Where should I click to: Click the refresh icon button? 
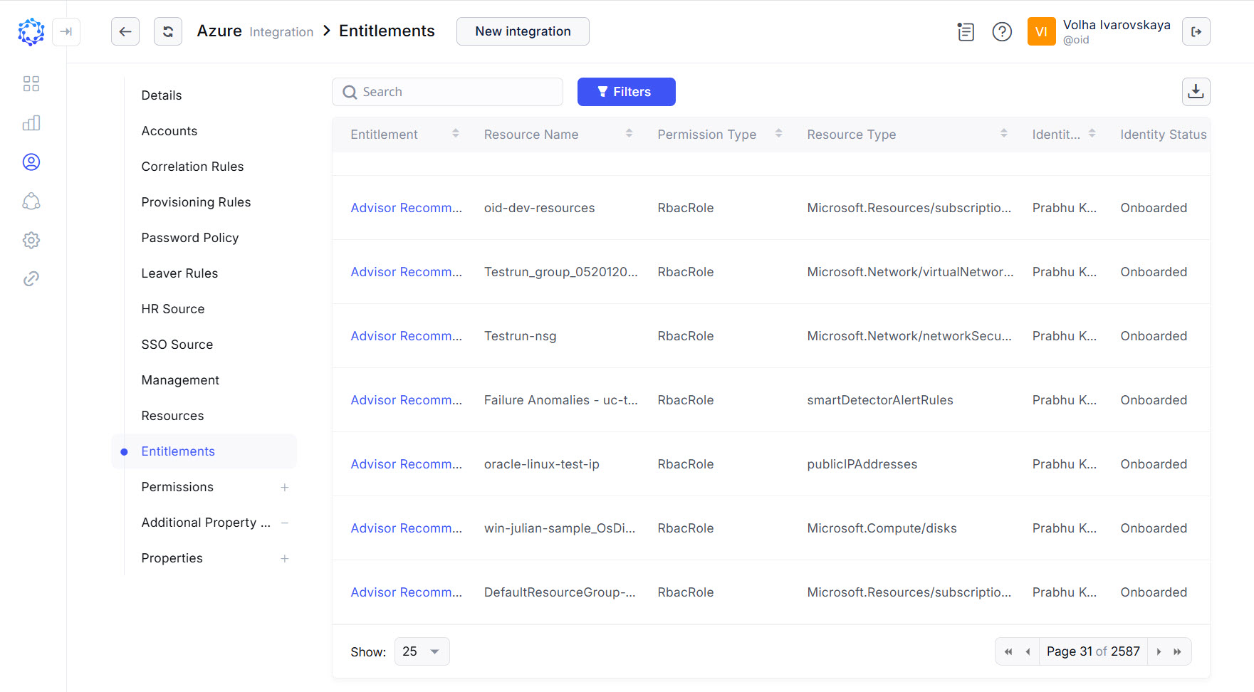(168, 31)
